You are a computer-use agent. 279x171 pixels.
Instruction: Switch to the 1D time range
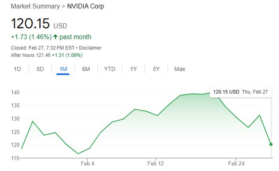(x=17, y=69)
